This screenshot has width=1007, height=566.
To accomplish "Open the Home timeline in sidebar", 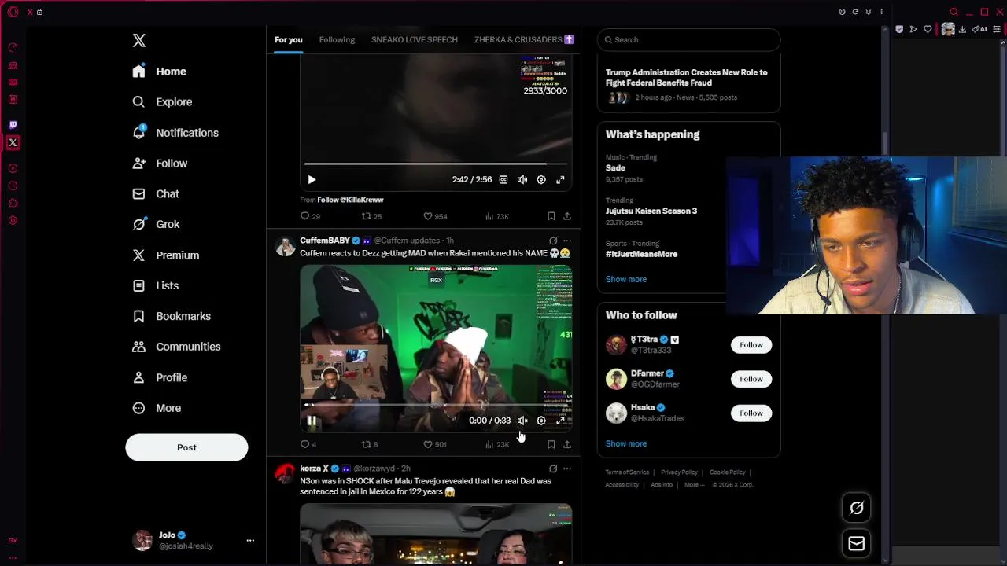I will point(160,72).
